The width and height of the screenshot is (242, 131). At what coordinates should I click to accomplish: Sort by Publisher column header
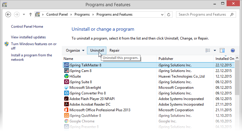166,59
